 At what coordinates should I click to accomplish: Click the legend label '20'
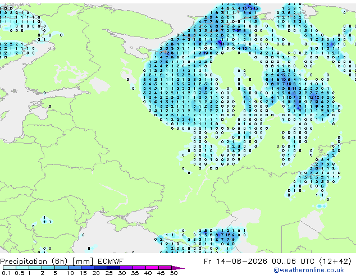click(96, 273)
